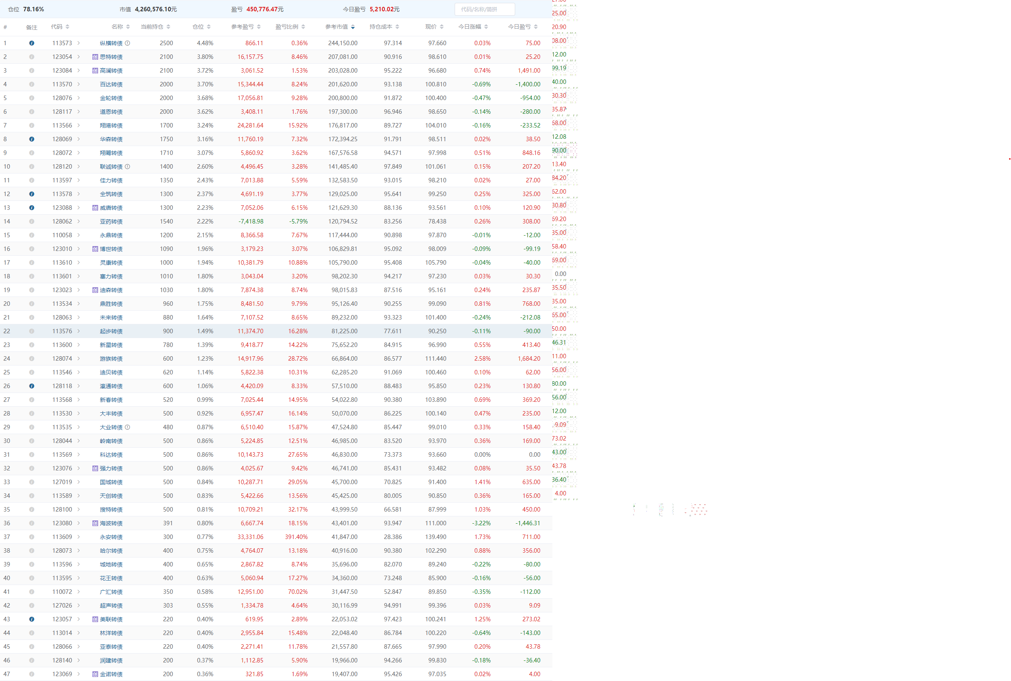This screenshot has width=1011, height=681.
Task: Click the 代码/名称/简拼 search field
Action: pyautogui.click(x=484, y=9)
